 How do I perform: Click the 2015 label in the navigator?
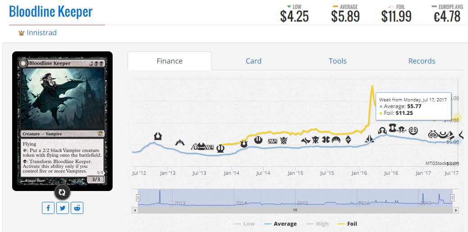point(303,203)
